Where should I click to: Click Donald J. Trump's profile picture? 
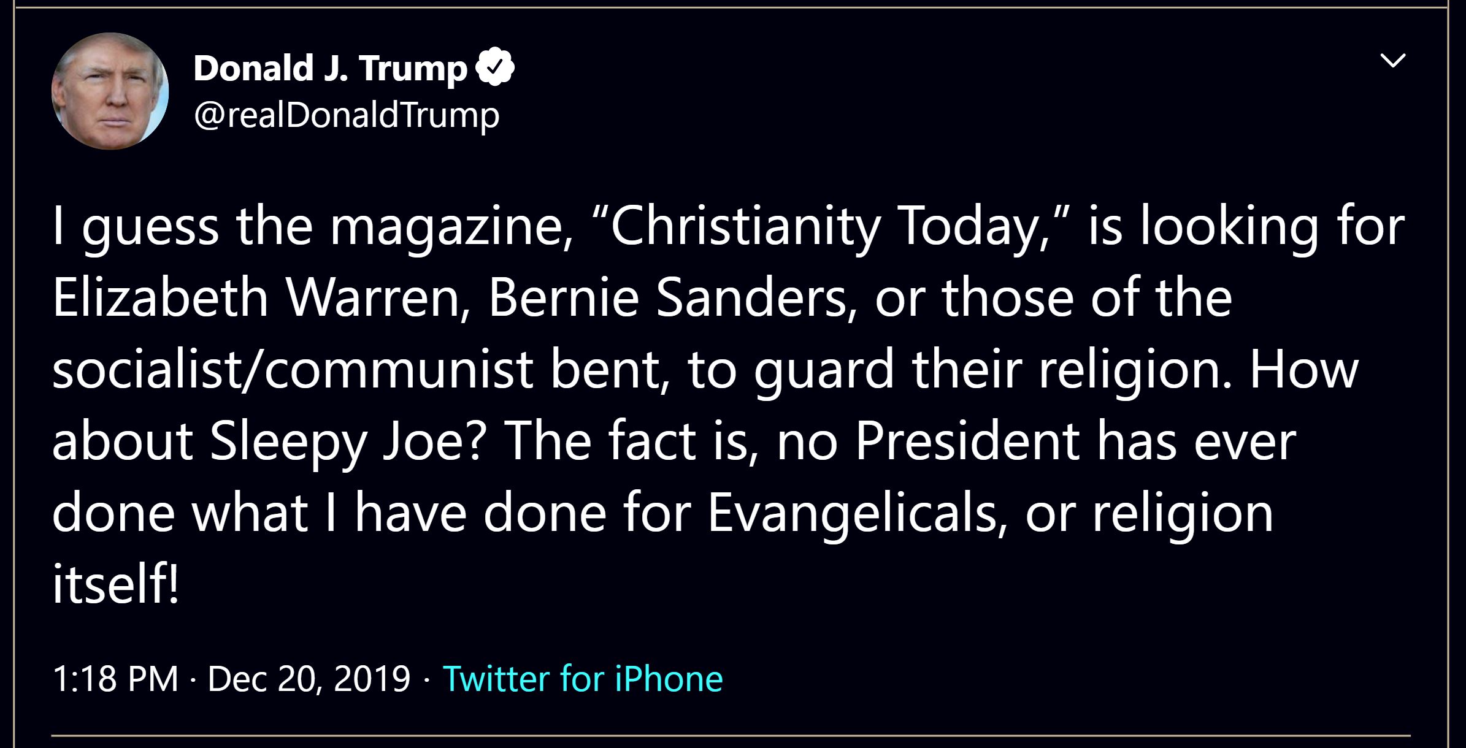(x=110, y=91)
